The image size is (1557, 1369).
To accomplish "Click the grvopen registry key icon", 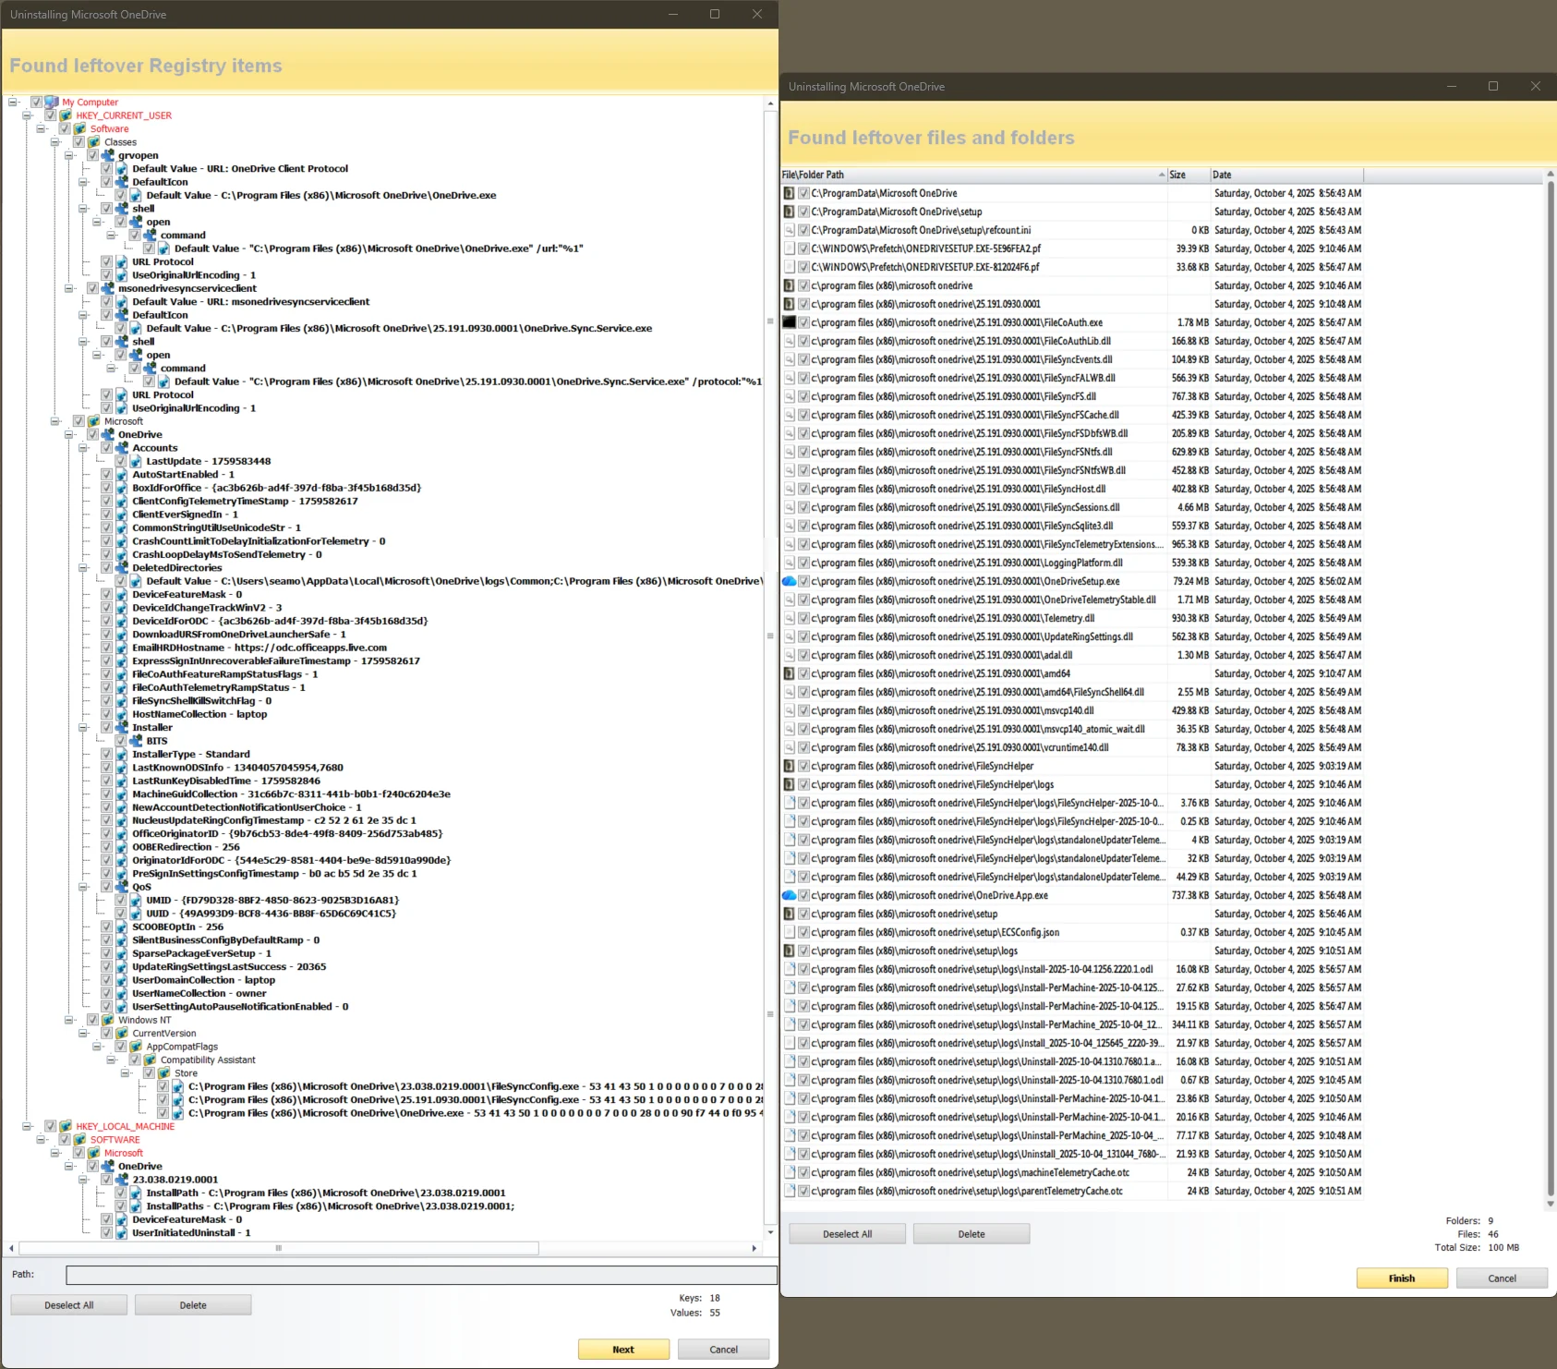I will pos(108,155).
